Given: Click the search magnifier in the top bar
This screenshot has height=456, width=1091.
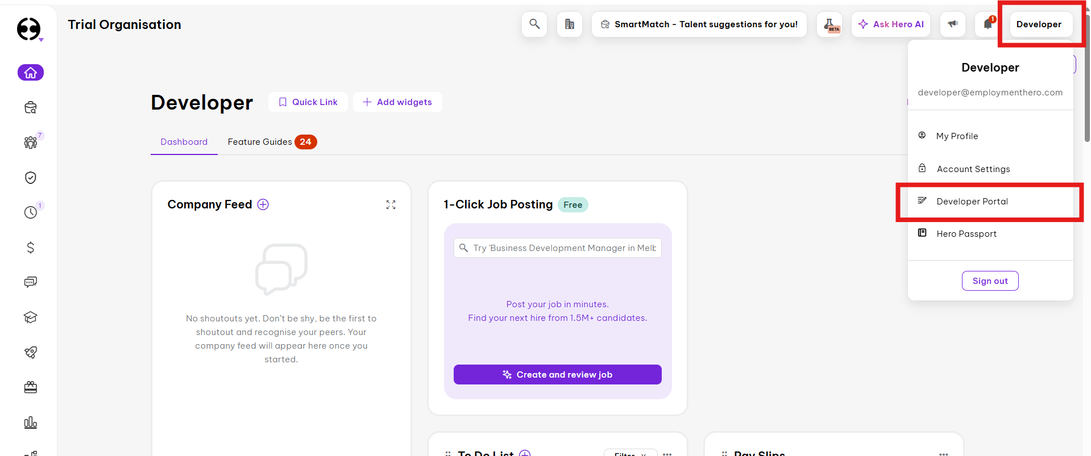Looking at the screenshot, I should click(x=534, y=24).
